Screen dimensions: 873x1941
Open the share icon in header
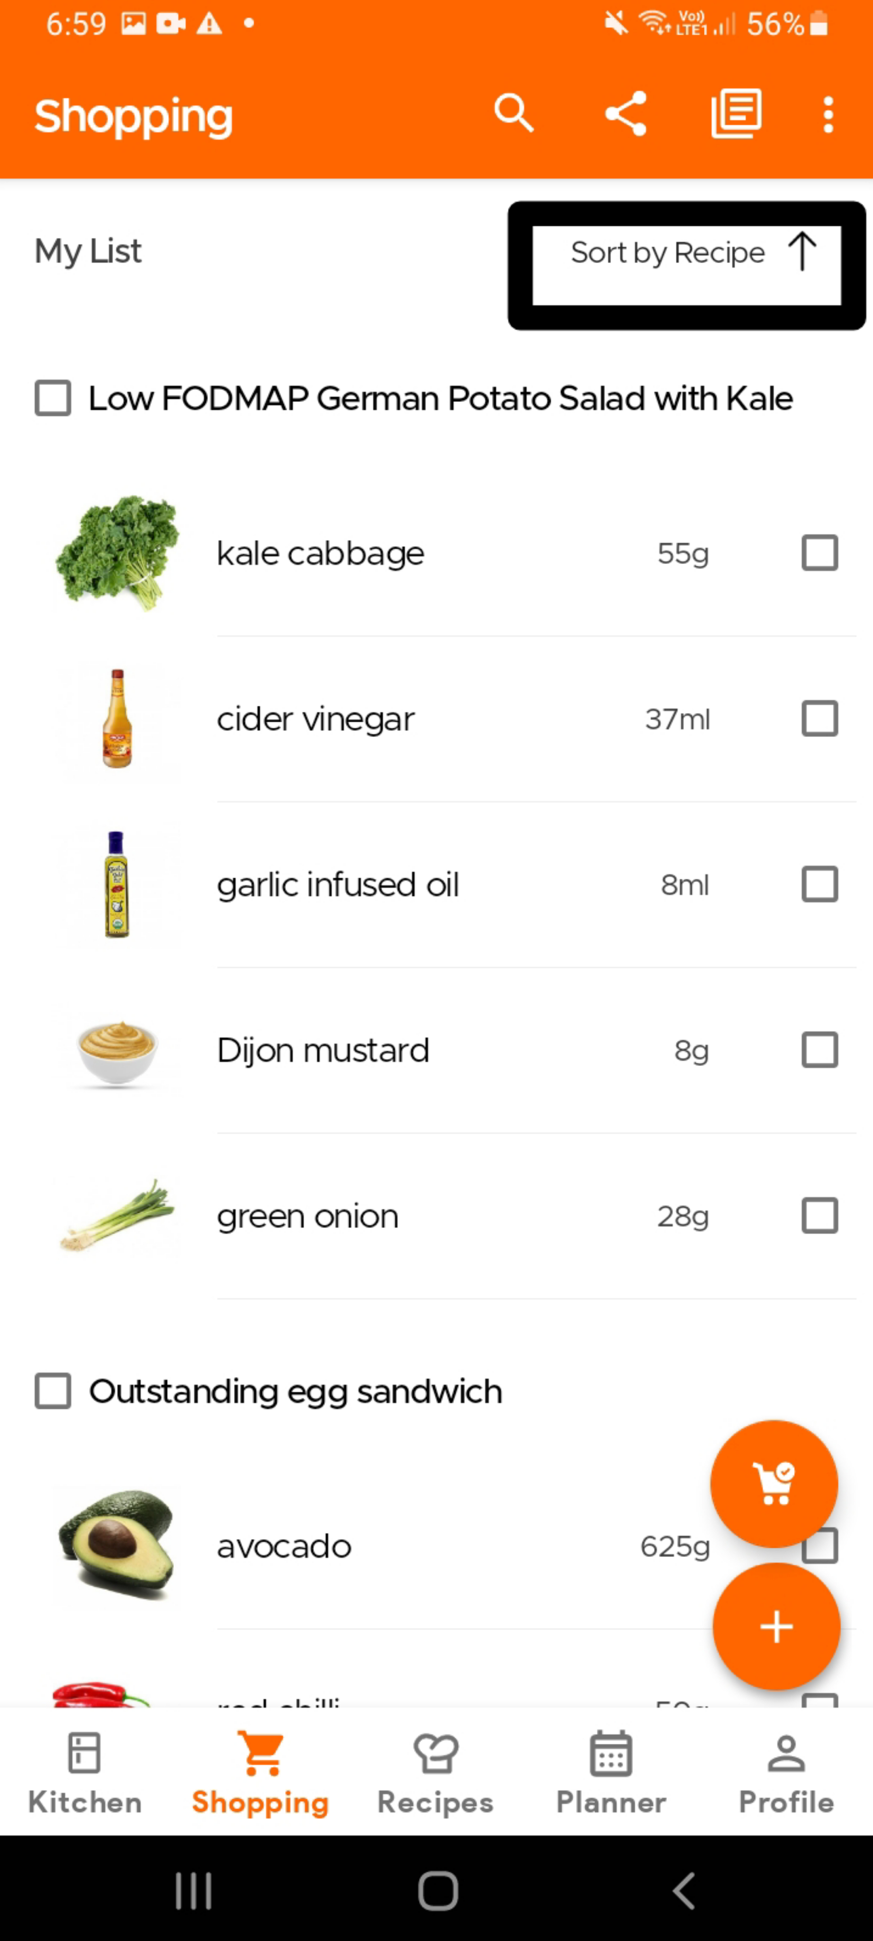tap(625, 115)
